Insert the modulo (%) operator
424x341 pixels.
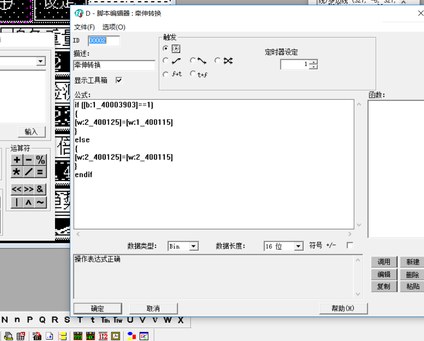(40, 160)
